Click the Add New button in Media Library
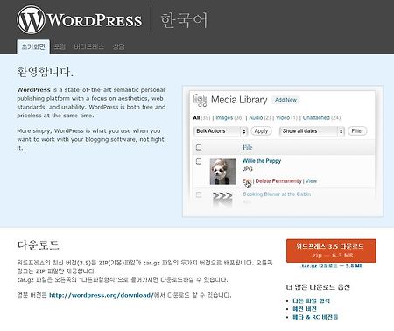 (x=285, y=100)
